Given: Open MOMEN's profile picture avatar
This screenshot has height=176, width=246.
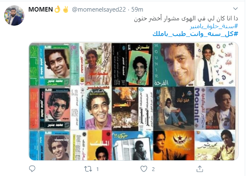Looking at the screenshot, I should click(x=14, y=15).
